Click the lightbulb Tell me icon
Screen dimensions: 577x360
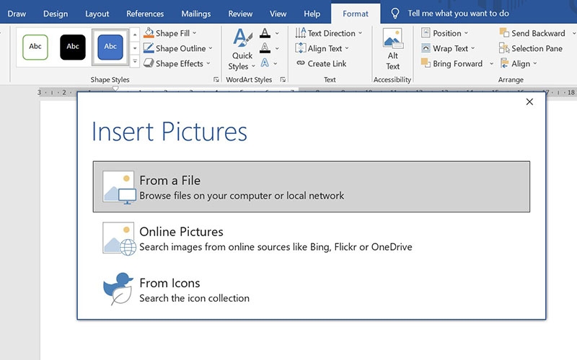coord(395,14)
